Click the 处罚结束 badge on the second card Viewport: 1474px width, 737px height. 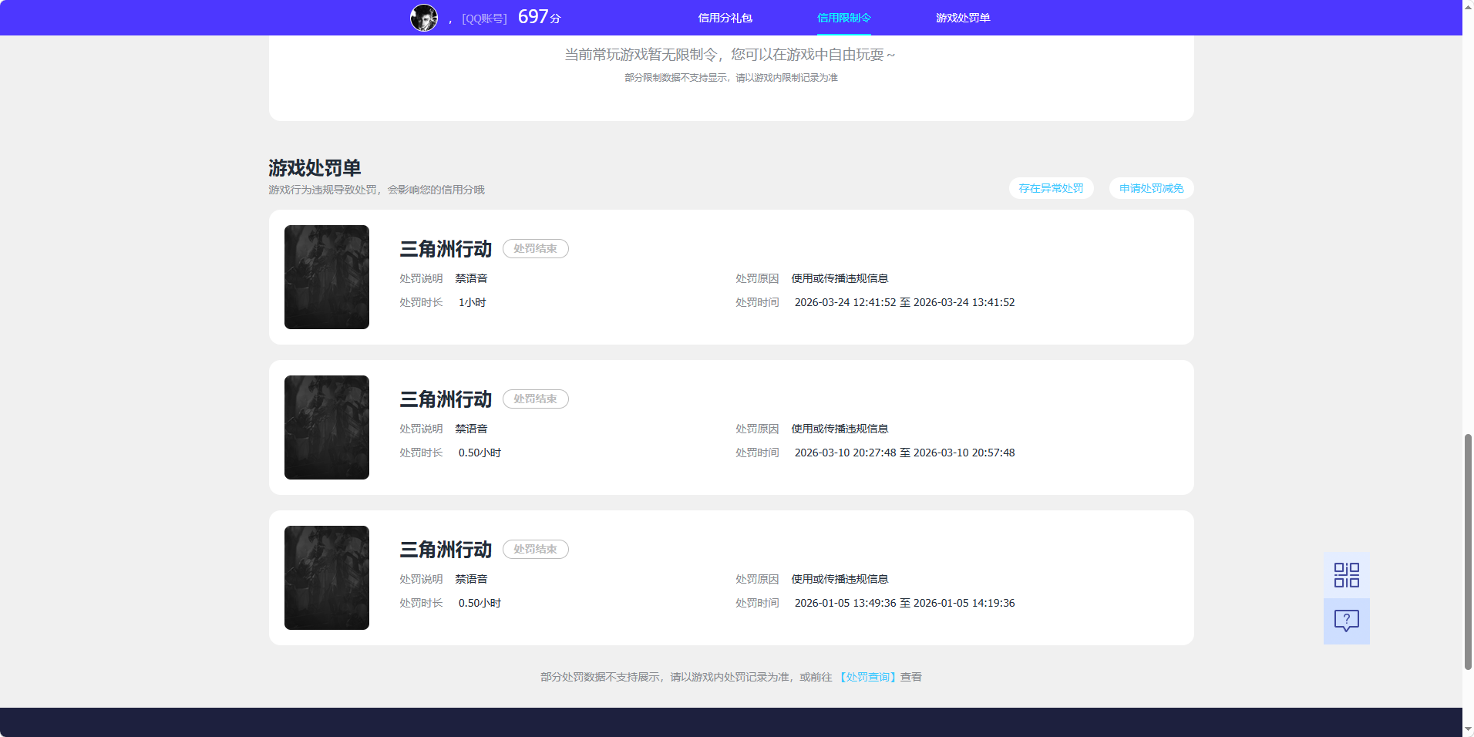(x=536, y=399)
